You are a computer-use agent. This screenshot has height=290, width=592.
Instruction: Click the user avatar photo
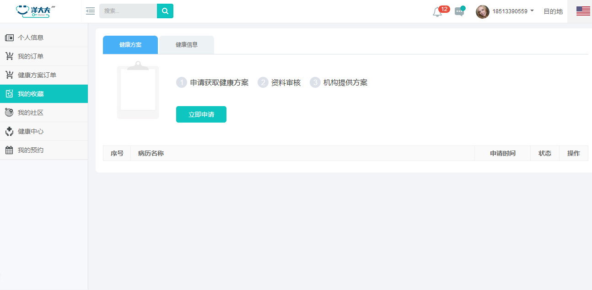point(482,12)
